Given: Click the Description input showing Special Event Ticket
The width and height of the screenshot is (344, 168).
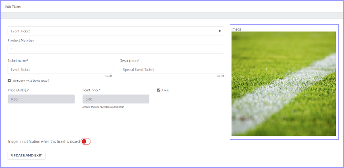Looking at the screenshot, I should click(172, 69).
